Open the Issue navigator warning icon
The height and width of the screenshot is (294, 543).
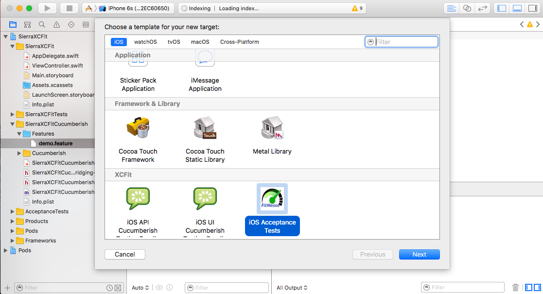point(56,24)
